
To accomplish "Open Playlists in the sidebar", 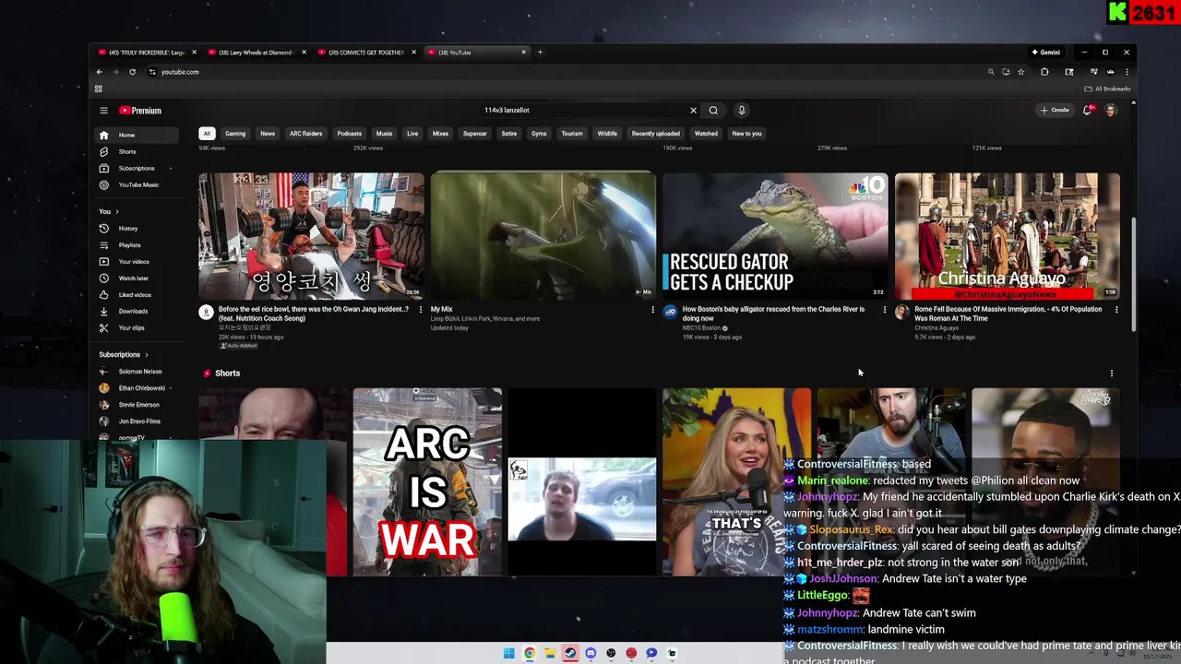I will tap(137, 244).
